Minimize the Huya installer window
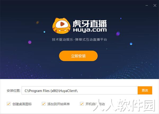The width and height of the screenshot is (159, 114). tap(147, 5)
